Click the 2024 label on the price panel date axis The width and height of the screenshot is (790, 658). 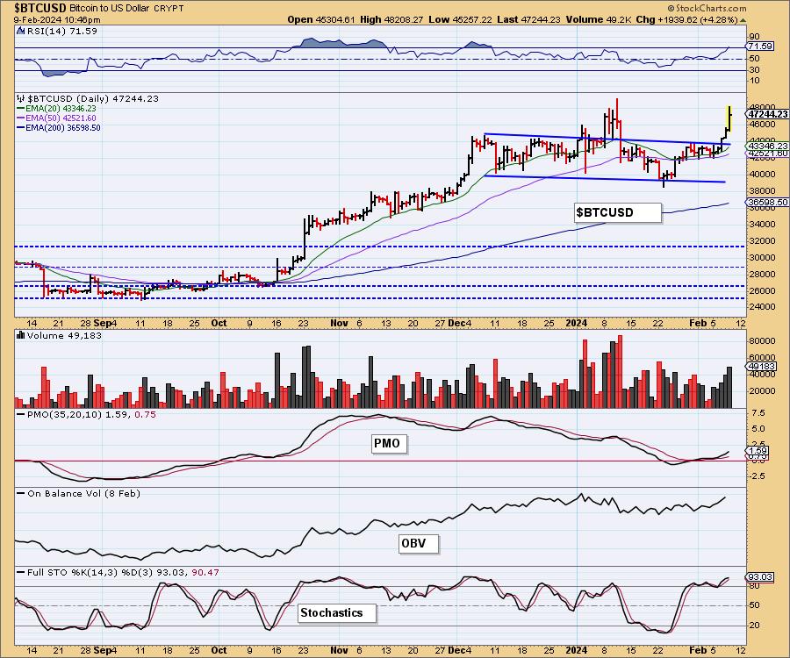pos(576,323)
